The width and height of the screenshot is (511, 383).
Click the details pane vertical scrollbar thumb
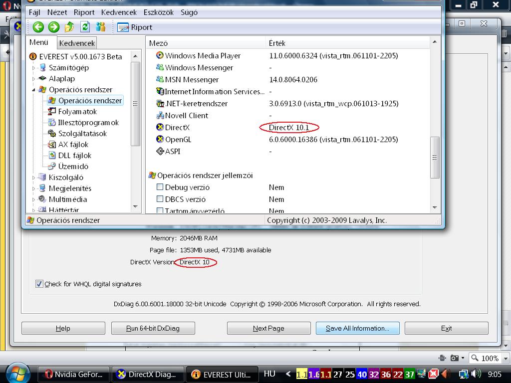(x=435, y=158)
